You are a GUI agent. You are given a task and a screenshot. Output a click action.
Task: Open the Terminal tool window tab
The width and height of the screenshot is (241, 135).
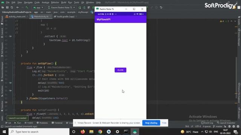point(57,123)
